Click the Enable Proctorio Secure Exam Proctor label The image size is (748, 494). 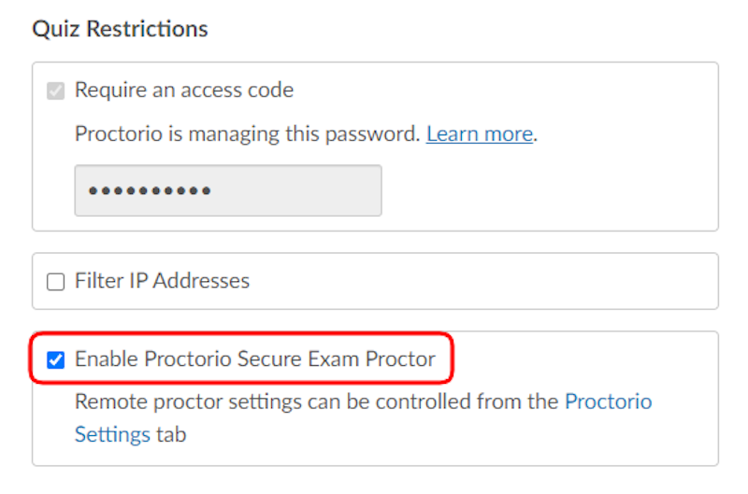pyautogui.click(x=255, y=359)
